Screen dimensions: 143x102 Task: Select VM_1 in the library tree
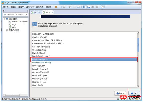pos(14,25)
